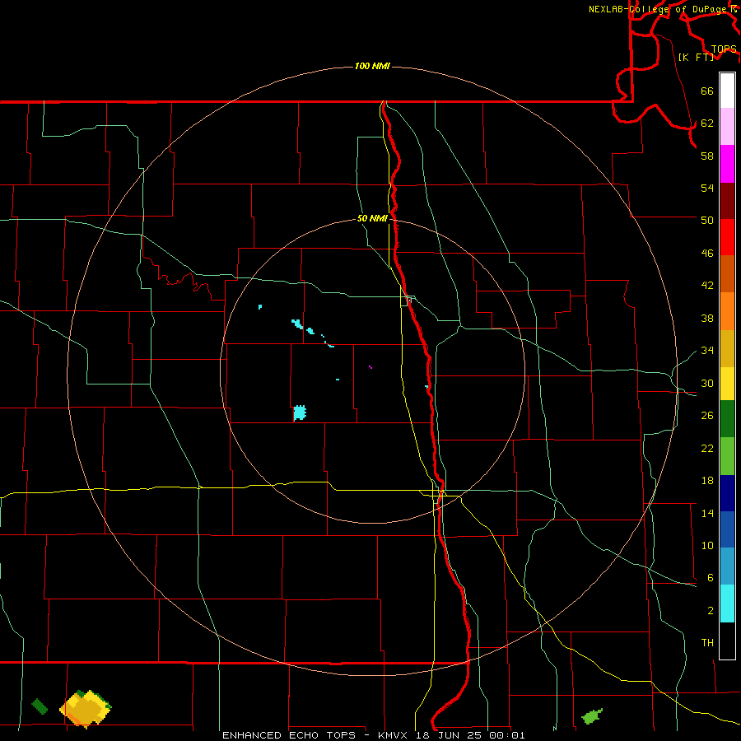Click the dark green legend swatch
Image resolution: width=741 pixels, height=741 pixels.
pos(727,419)
